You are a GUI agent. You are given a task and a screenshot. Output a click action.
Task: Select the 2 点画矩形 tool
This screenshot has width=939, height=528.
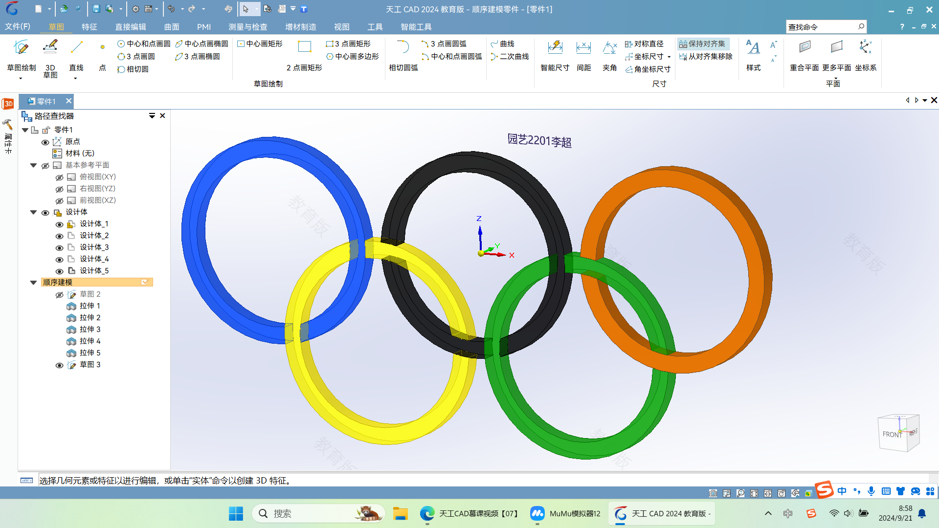[304, 55]
